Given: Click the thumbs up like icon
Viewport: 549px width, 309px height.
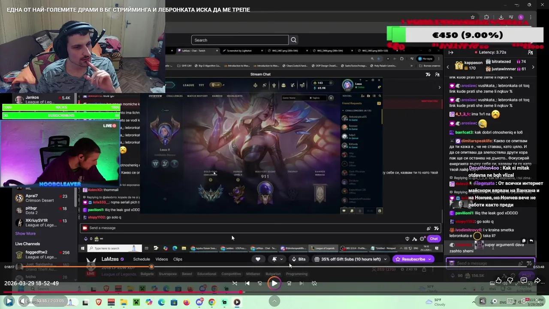Looking at the screenshot, I should 498,281.
